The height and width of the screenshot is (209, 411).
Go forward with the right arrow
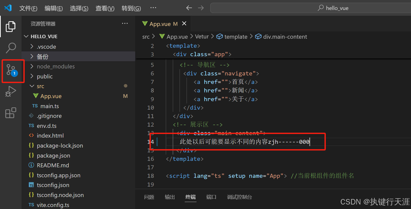(x=201, y=8)
